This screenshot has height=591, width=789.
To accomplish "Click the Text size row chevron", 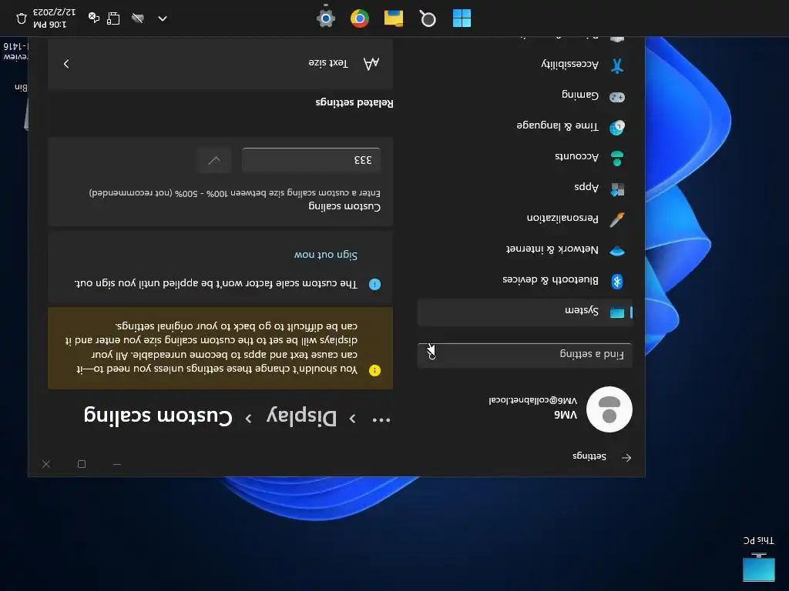I will [66, 63].
